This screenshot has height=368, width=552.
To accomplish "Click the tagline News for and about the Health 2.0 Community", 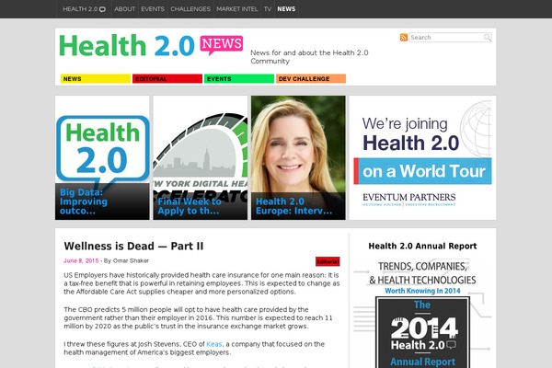I will point(309,57).
